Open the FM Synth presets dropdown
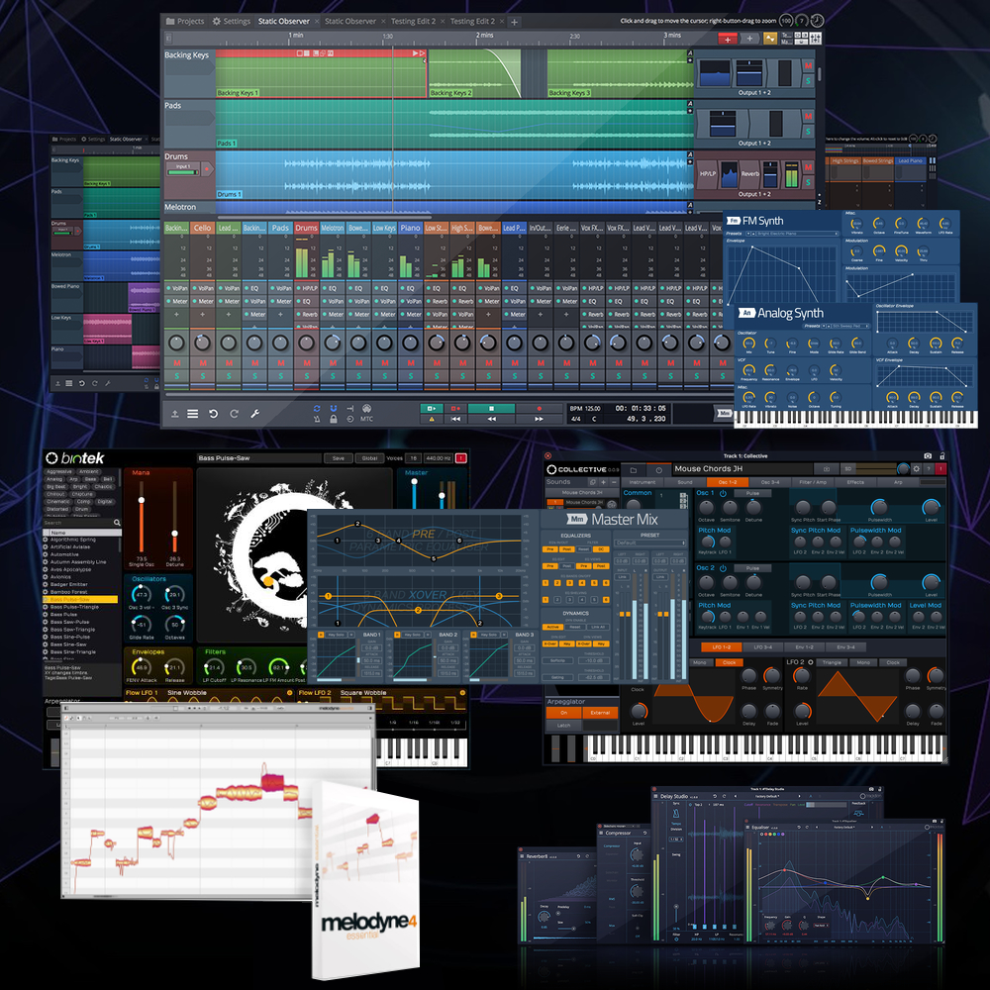990x990 pixels. click(x=796, y=234)
